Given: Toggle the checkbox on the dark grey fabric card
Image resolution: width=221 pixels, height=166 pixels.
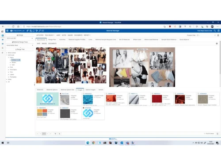Looking at the screenshot, I should point(61,108).
